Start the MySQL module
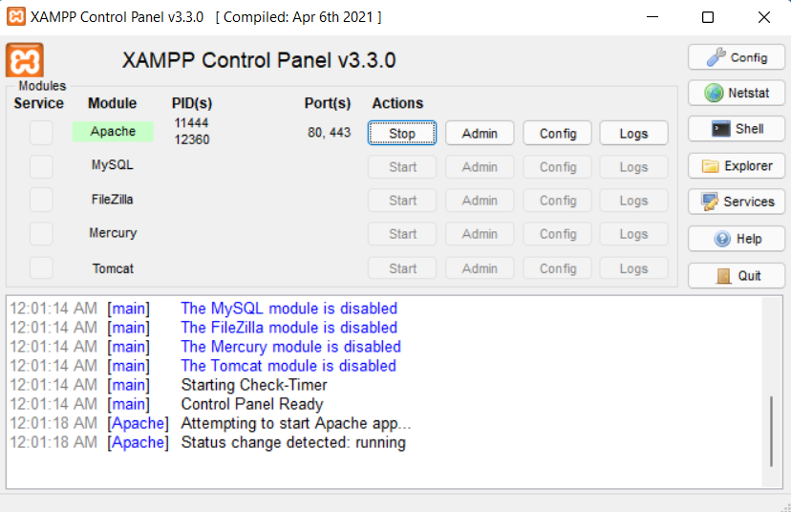Viewport: 791px width, 512px height. tap(402, 167)
